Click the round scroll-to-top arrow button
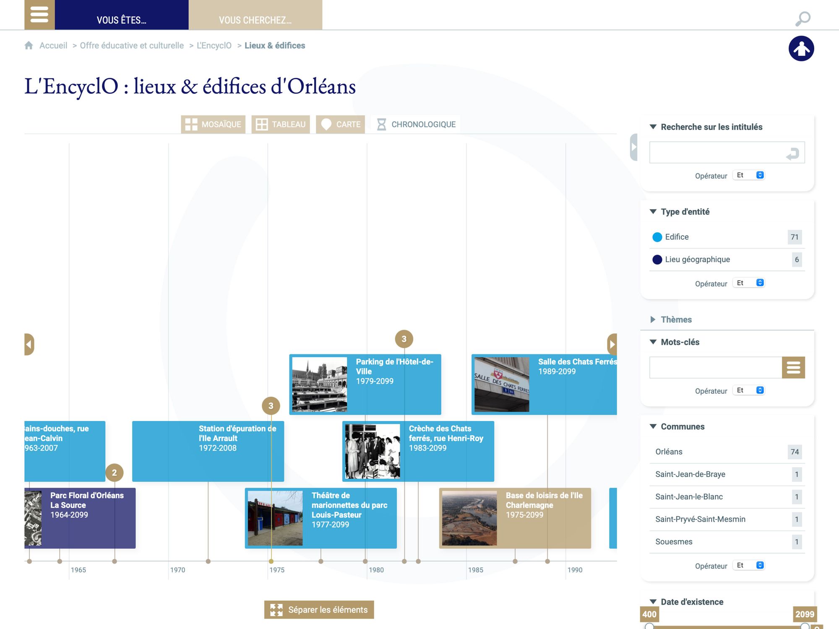The image size is (839, 629). click(x=801, y=49)
